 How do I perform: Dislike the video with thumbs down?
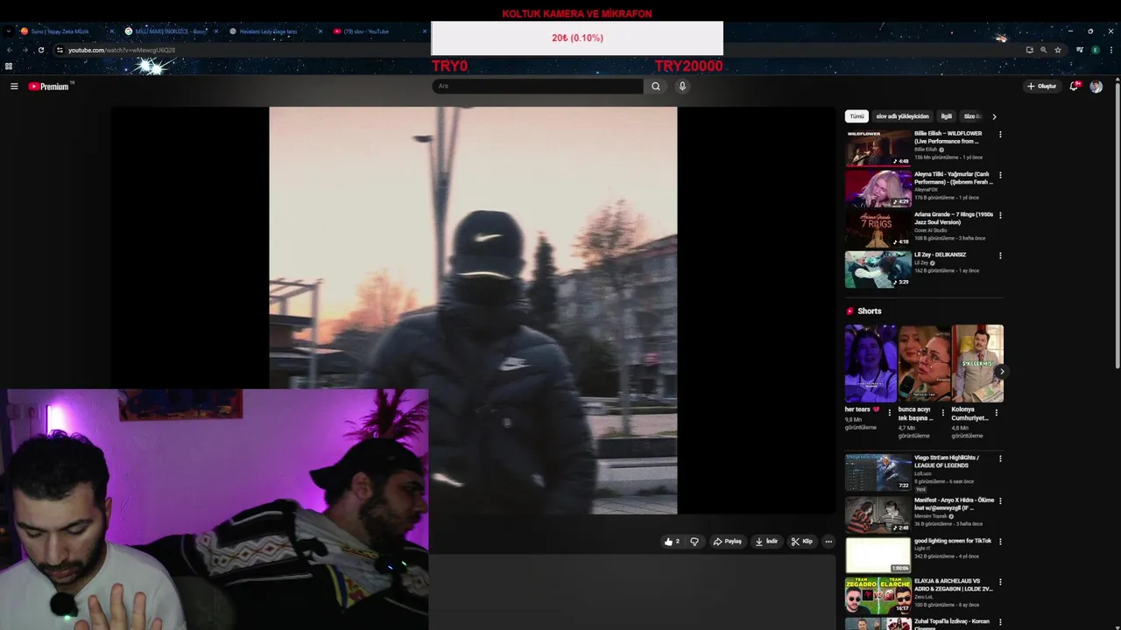(x=694, y=542)
